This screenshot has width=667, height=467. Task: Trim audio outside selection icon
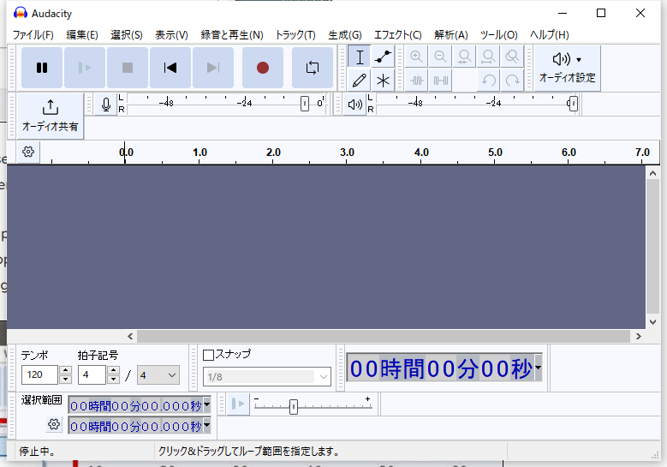tap(416, 80)
